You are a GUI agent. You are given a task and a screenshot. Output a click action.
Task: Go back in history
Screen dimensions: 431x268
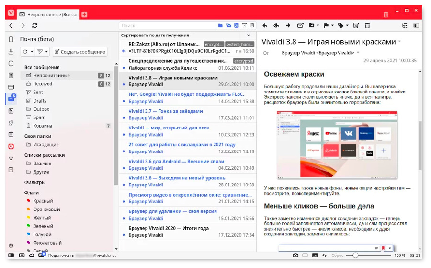(x=11, y=25)
